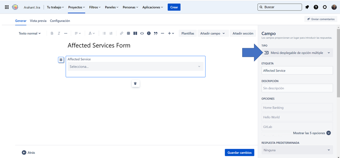Insert a table
Image resolution: width=340 pixels, height=158 pixels.
[128, 33]
